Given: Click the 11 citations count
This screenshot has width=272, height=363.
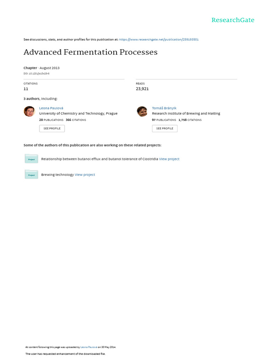Looking at the screenshot, I should tap(26, 89).
